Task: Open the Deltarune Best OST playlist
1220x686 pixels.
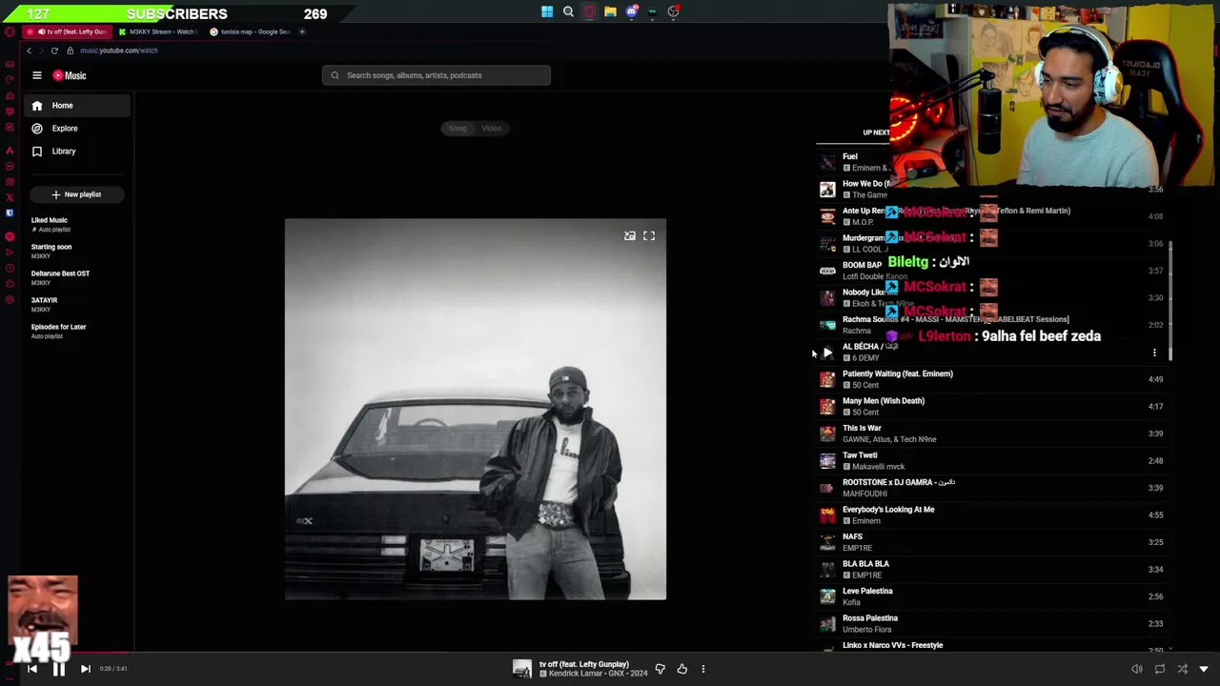Action: click(75, 277)
